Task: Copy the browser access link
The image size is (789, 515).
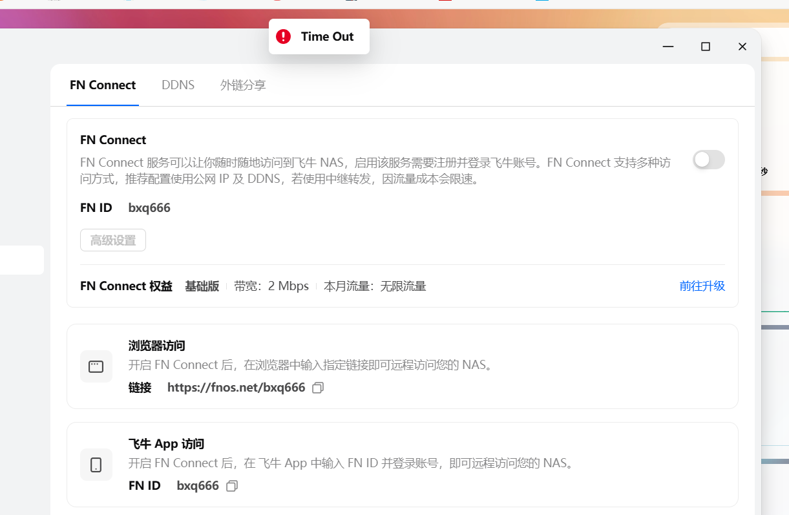Action: click(318, 388)
